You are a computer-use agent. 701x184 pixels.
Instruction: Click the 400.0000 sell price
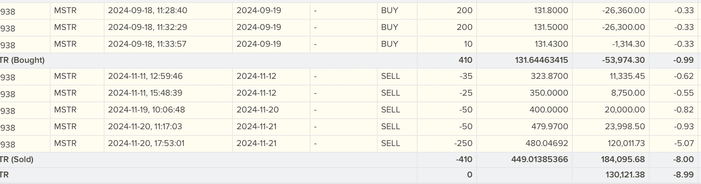pos(548,110)
